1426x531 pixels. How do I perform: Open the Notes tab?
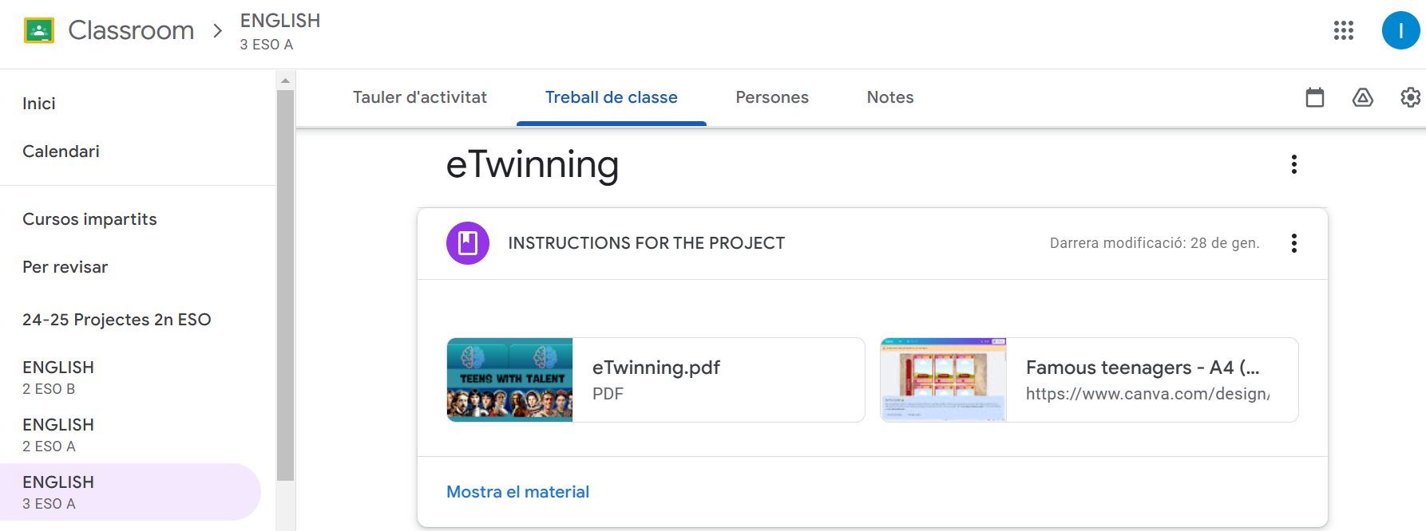890,97
